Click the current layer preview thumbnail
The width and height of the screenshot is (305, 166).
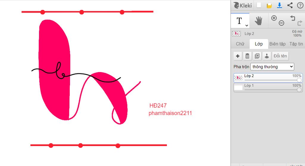pos(236,34)
